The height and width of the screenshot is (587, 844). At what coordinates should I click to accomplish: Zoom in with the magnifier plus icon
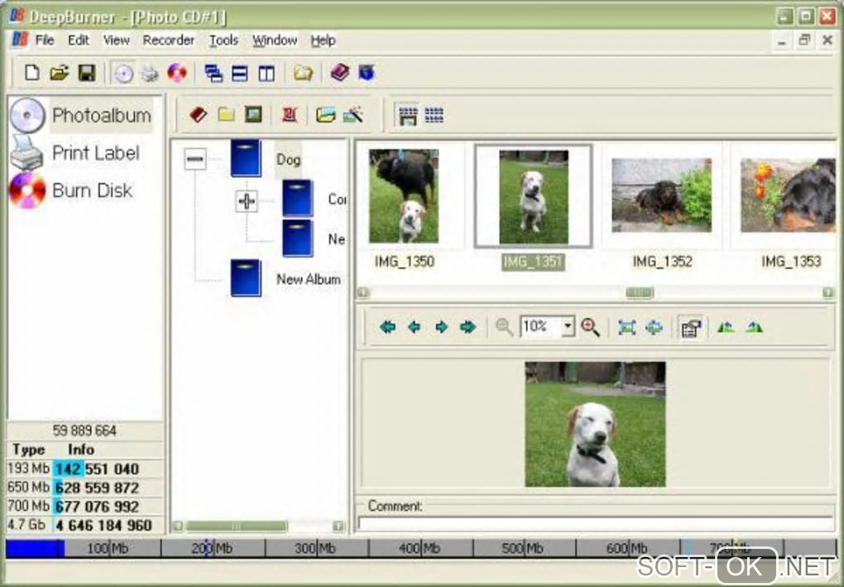[x=591, y=327]
